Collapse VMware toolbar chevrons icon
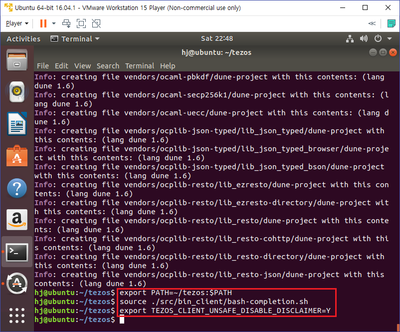The width and height of the screenshot is (400, 332). (372, 23)
